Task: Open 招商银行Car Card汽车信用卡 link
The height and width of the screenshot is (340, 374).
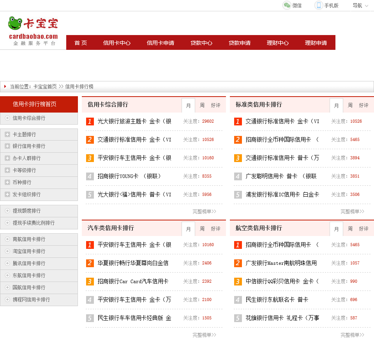Action: click(x=133, y=281)
